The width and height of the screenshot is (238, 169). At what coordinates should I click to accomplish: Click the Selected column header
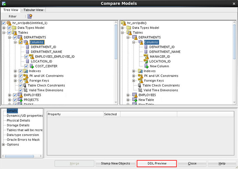click(112, 114)
